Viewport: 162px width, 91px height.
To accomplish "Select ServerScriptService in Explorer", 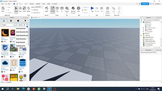I will [150, 43].
